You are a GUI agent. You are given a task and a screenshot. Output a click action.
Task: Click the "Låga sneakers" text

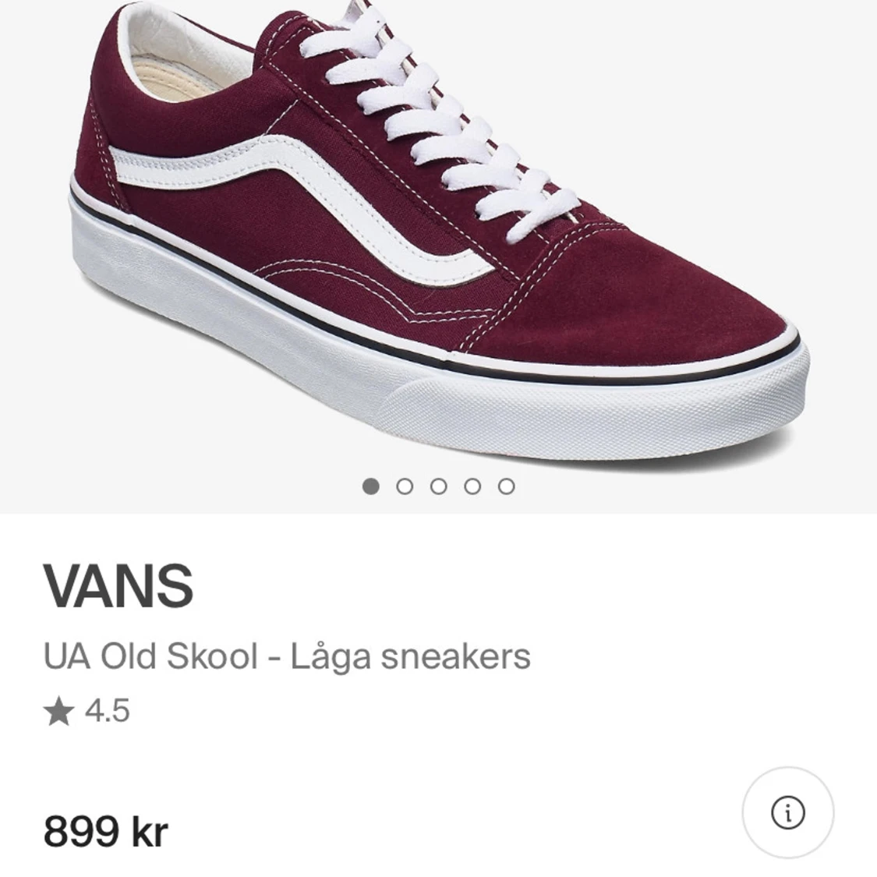(410, 656)
